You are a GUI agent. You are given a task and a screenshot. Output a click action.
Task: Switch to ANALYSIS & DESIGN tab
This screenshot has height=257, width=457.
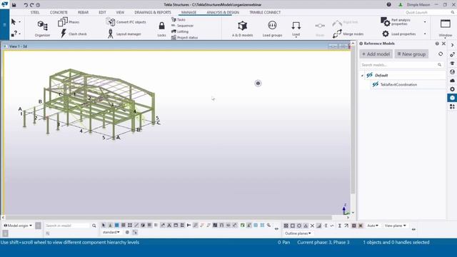point(223,13)
